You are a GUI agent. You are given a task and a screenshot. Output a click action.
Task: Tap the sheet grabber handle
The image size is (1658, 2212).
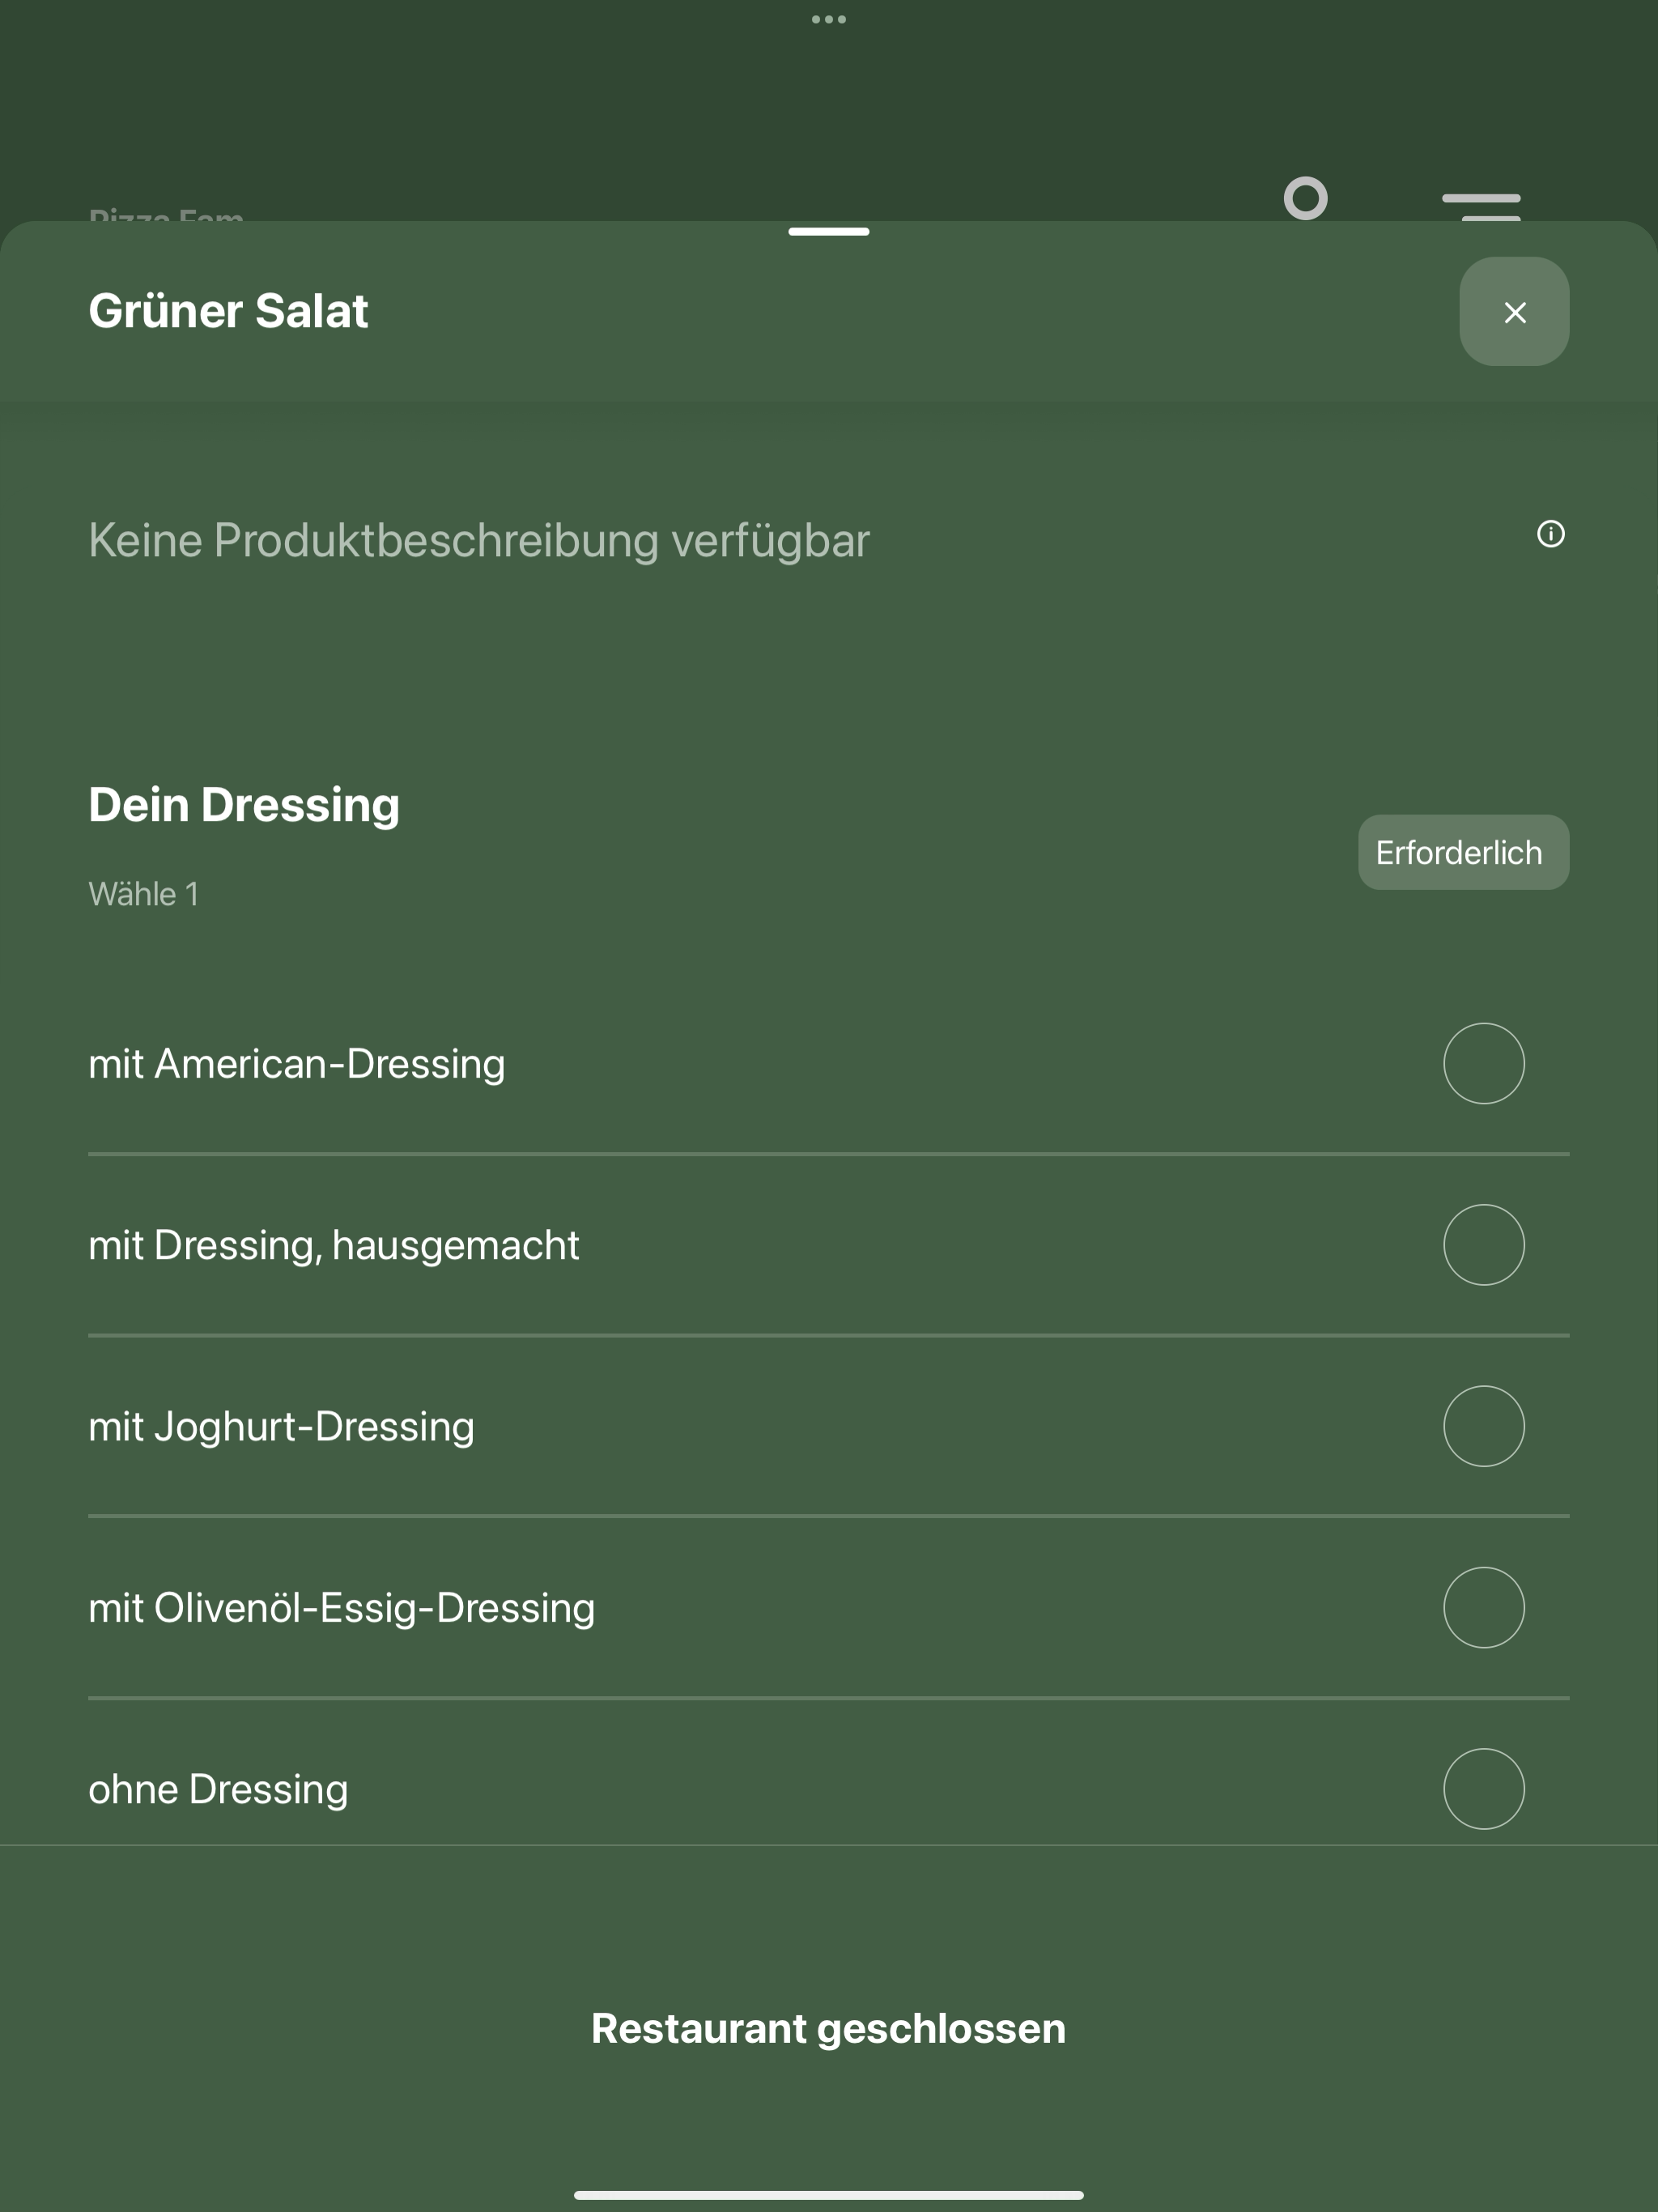pos(829,232)
